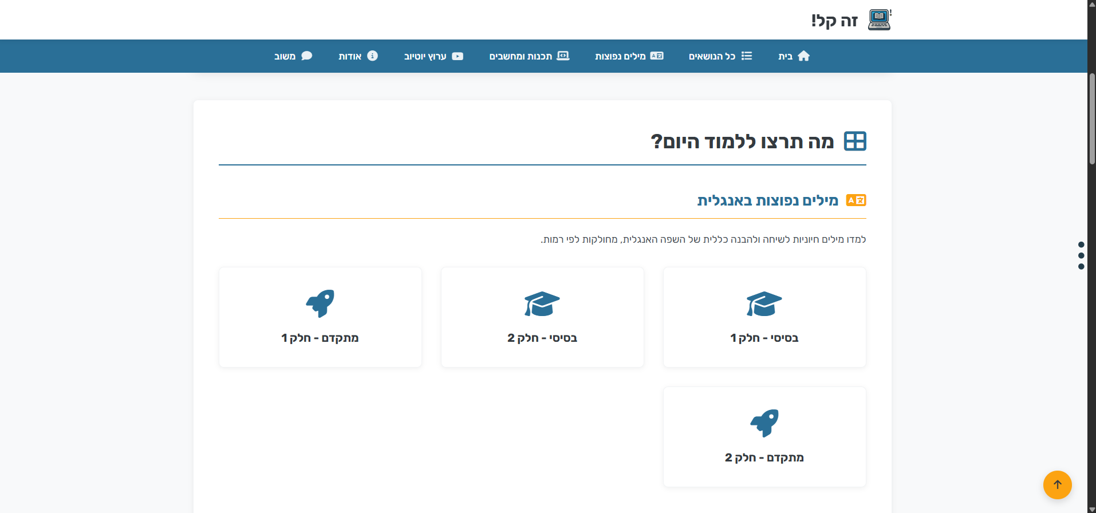The width and height of the screenshot is (1096, 513).
Task: Click the laptop code icon beside תכנות ומחשבים
Action: [x=563, y=56]
